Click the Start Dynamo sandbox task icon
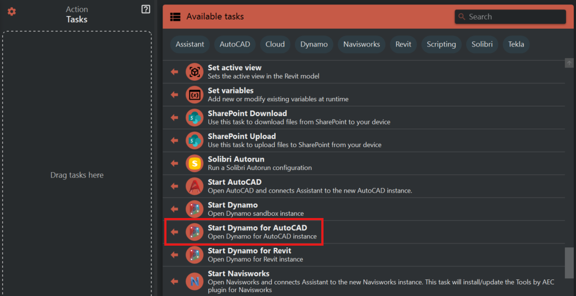The height and width of the screenshot is (296, 576). click(195, 209)
